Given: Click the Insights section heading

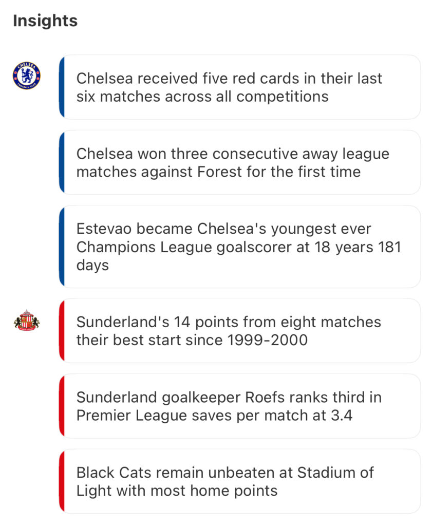Looking at the screenshot, I should [x=45, y=21].
